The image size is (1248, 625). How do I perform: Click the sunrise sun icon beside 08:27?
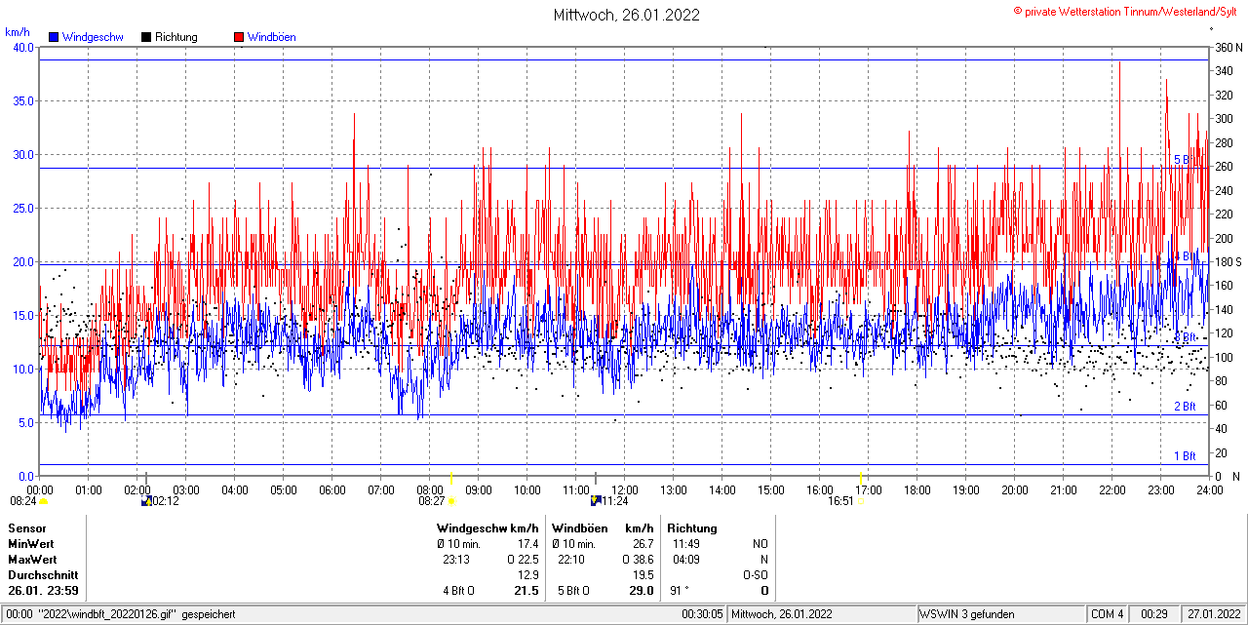click(x=450, y=501)
